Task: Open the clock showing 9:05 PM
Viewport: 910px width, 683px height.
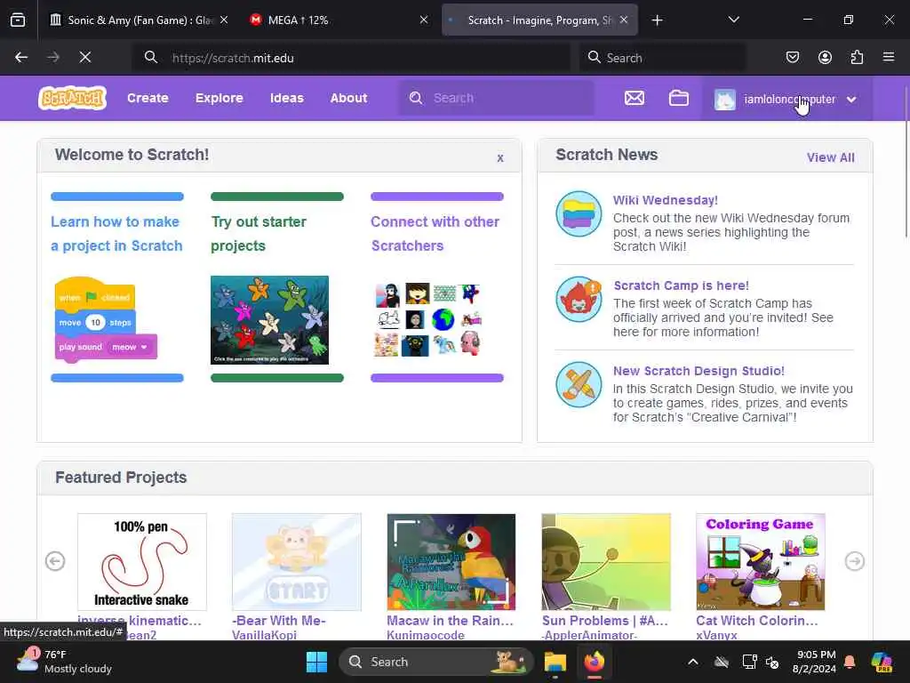Action: [x=814, y=662]
